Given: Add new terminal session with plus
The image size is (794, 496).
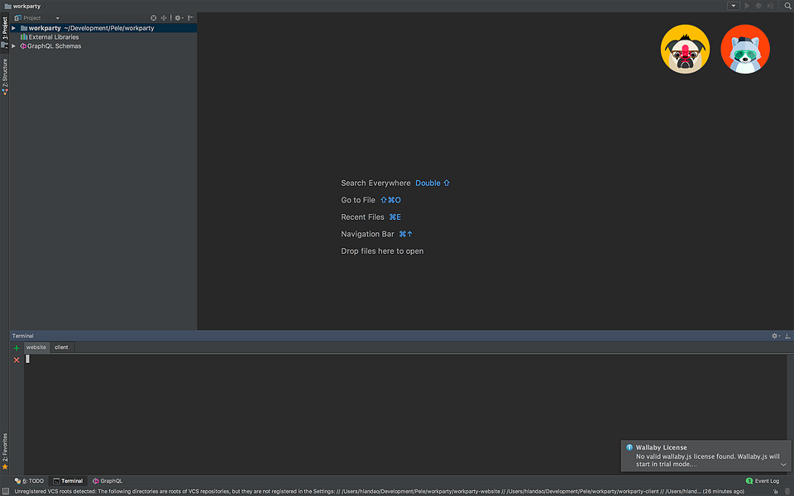Looking at the screenshot, I should click(17, 348).
